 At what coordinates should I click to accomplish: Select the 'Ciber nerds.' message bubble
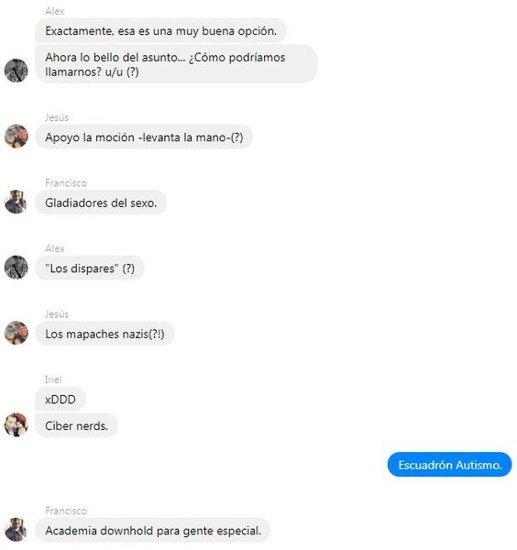click(76, 426)
